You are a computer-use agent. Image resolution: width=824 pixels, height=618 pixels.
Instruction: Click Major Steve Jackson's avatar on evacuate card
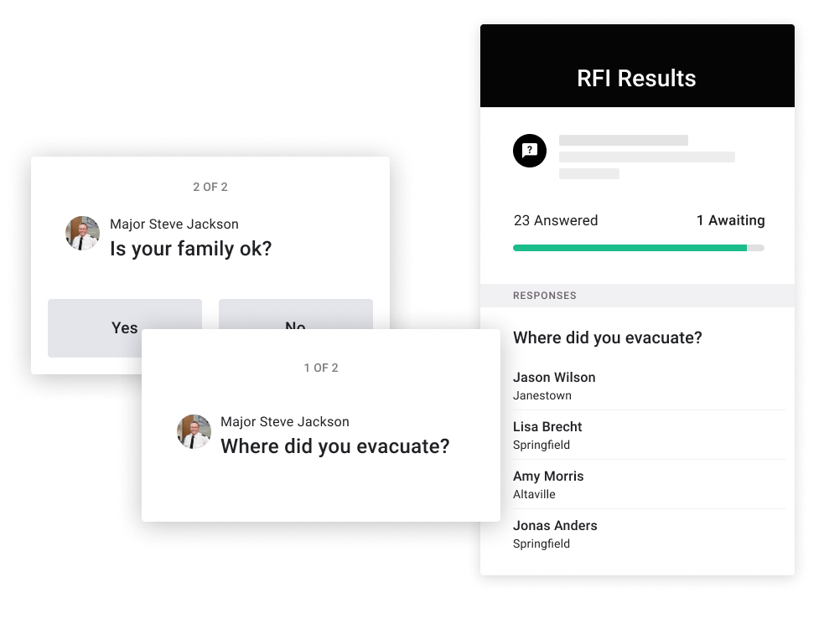coord(194,431)
